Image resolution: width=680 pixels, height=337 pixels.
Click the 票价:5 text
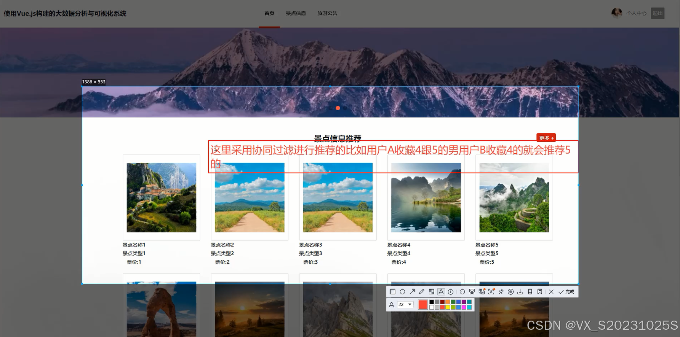click(x=487, y=262)
